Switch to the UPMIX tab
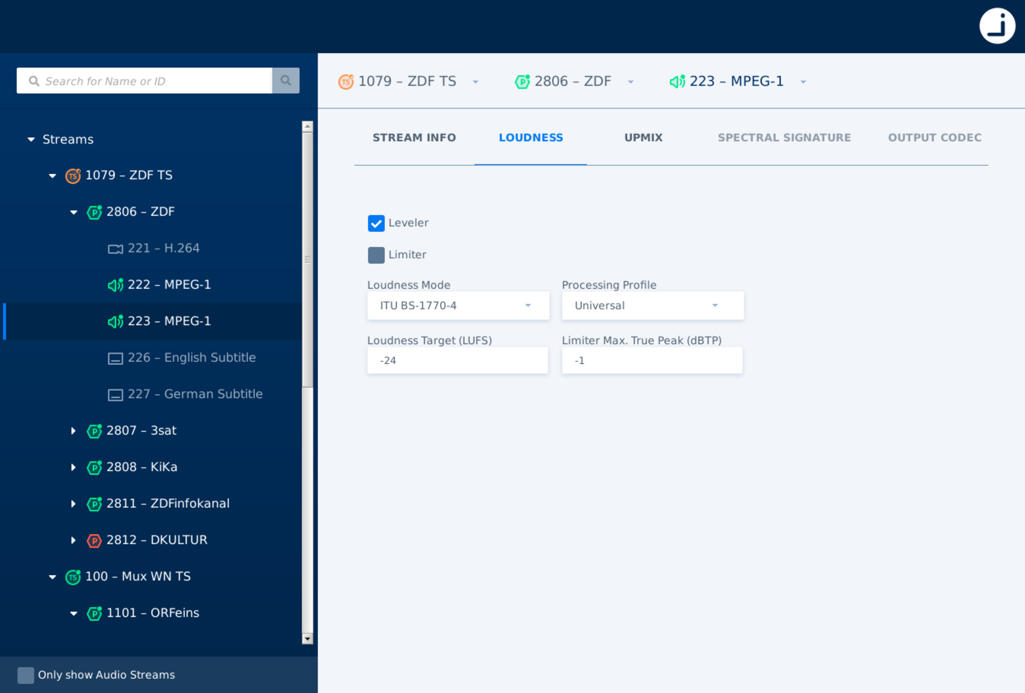Viewport: 1025px width, 693px height. (643, 137)
